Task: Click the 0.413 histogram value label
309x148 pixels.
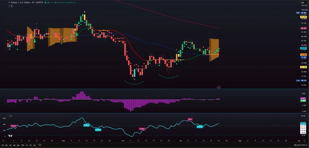Action: (x=303, y=98)
